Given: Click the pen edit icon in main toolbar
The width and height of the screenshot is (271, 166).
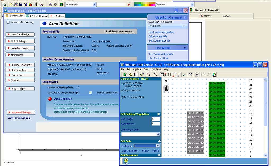Looking at the screenshot, I should [x=4, y=4].
